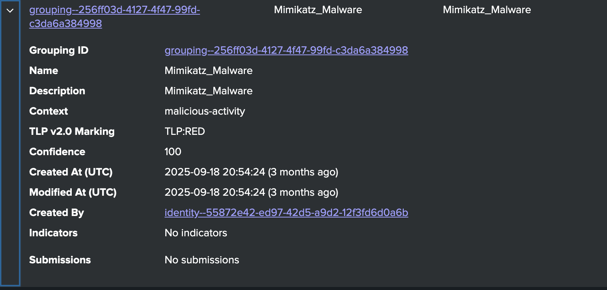
Task: Click the Description field label
Action: coord(57,91)
